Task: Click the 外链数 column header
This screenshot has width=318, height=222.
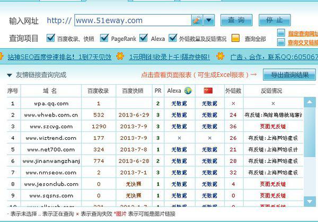Action: (233, 91)
